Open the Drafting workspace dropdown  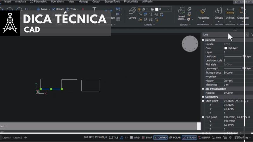click(250, 138)
